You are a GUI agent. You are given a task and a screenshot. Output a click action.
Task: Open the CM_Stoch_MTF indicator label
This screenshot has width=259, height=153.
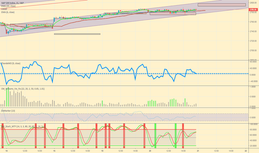click(x=23, y=126)
